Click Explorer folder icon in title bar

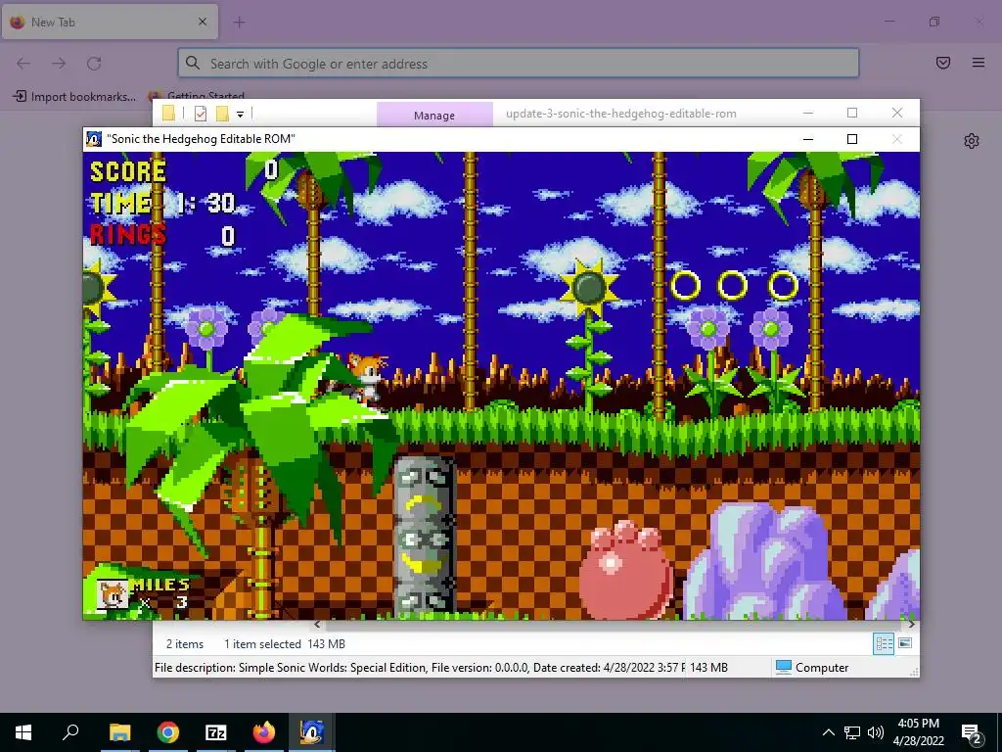pos(168,114)
